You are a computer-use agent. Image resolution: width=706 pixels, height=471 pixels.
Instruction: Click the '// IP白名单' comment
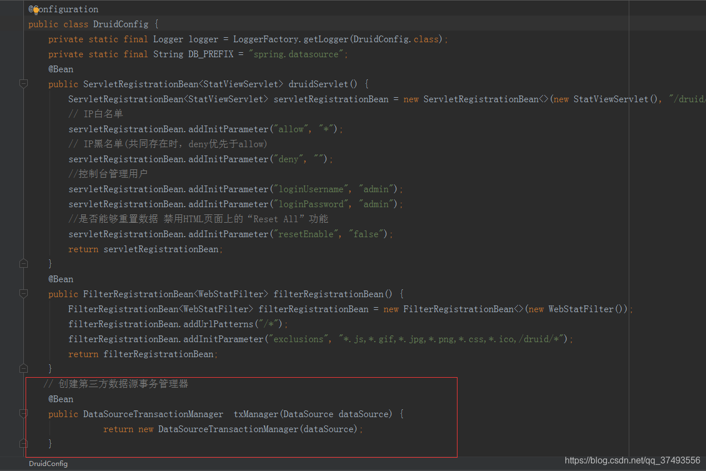click(96, 114)
